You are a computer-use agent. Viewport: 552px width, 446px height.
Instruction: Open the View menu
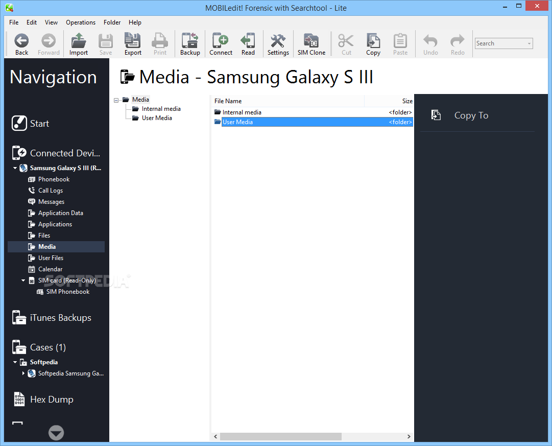click(x=51, y=22)
